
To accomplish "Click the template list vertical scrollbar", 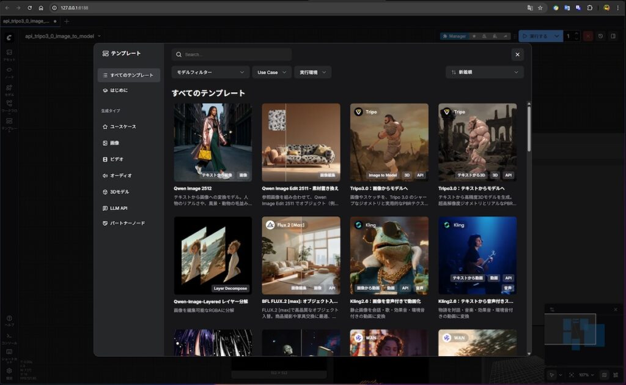I will (529, 129).
